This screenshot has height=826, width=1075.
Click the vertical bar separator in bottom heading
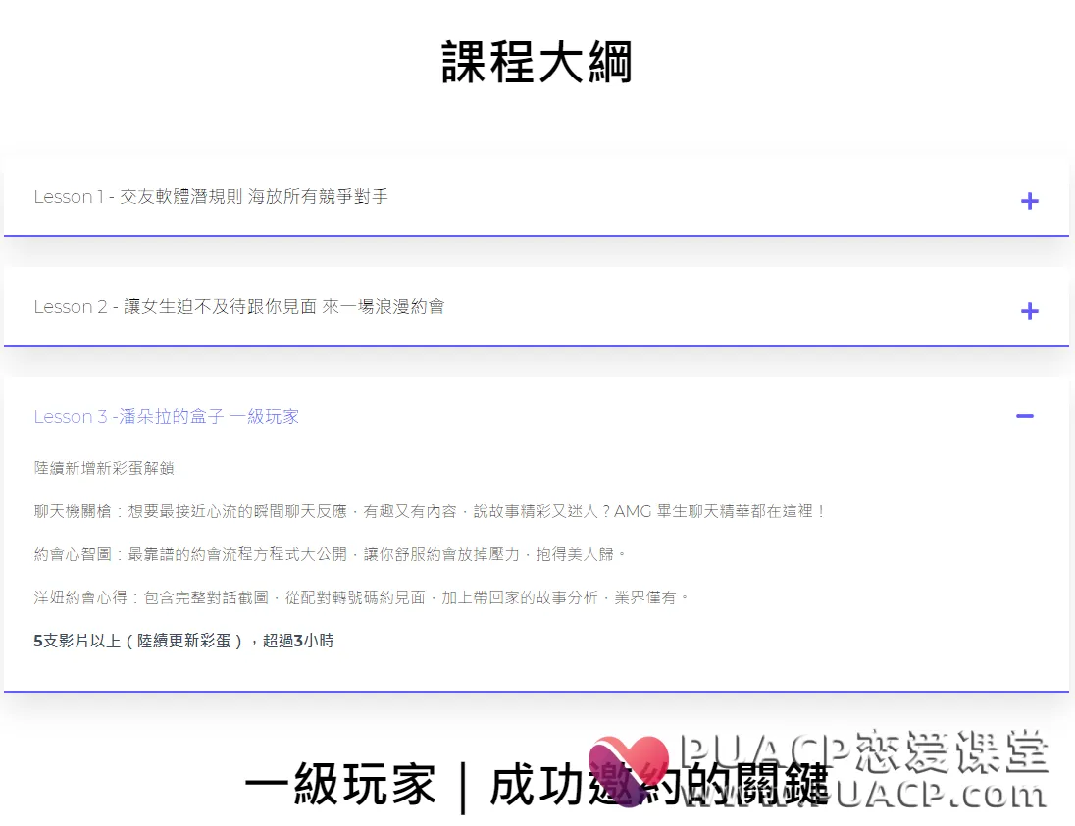pos(464,787)
